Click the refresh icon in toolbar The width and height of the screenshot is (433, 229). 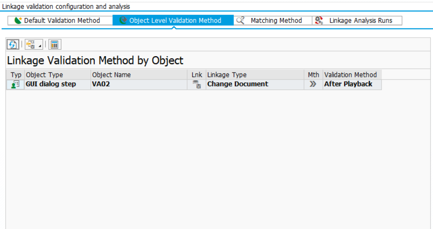coord(13,45)
